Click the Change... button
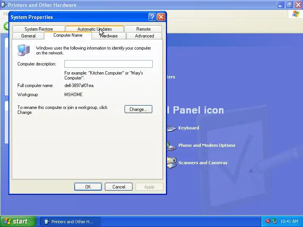 tap(138, 109)
